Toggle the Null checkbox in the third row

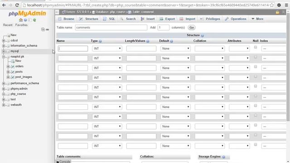pos(256,67)
